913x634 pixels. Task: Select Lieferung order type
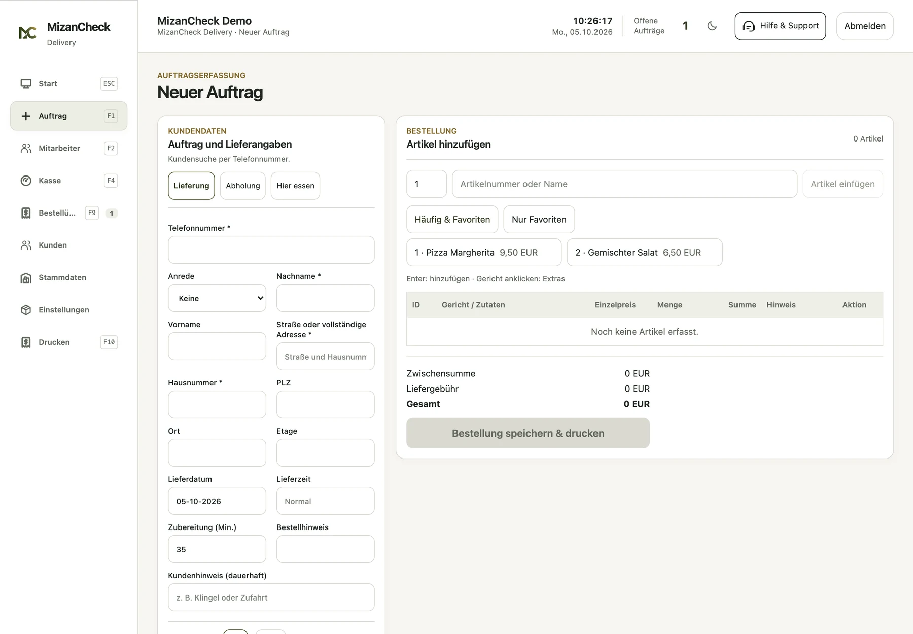point(191,186)
